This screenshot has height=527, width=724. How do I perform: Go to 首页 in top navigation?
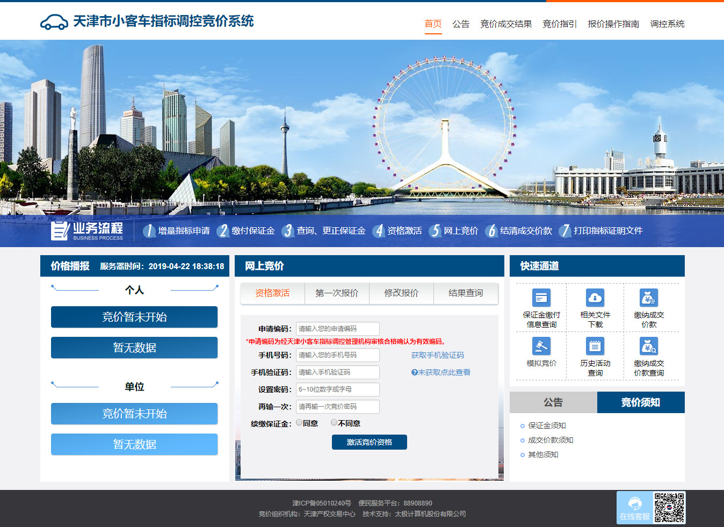(433, 24)
